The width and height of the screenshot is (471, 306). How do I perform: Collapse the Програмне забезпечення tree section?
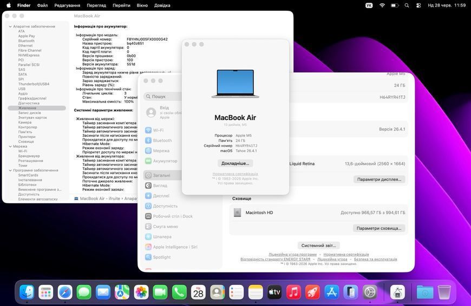10,170
